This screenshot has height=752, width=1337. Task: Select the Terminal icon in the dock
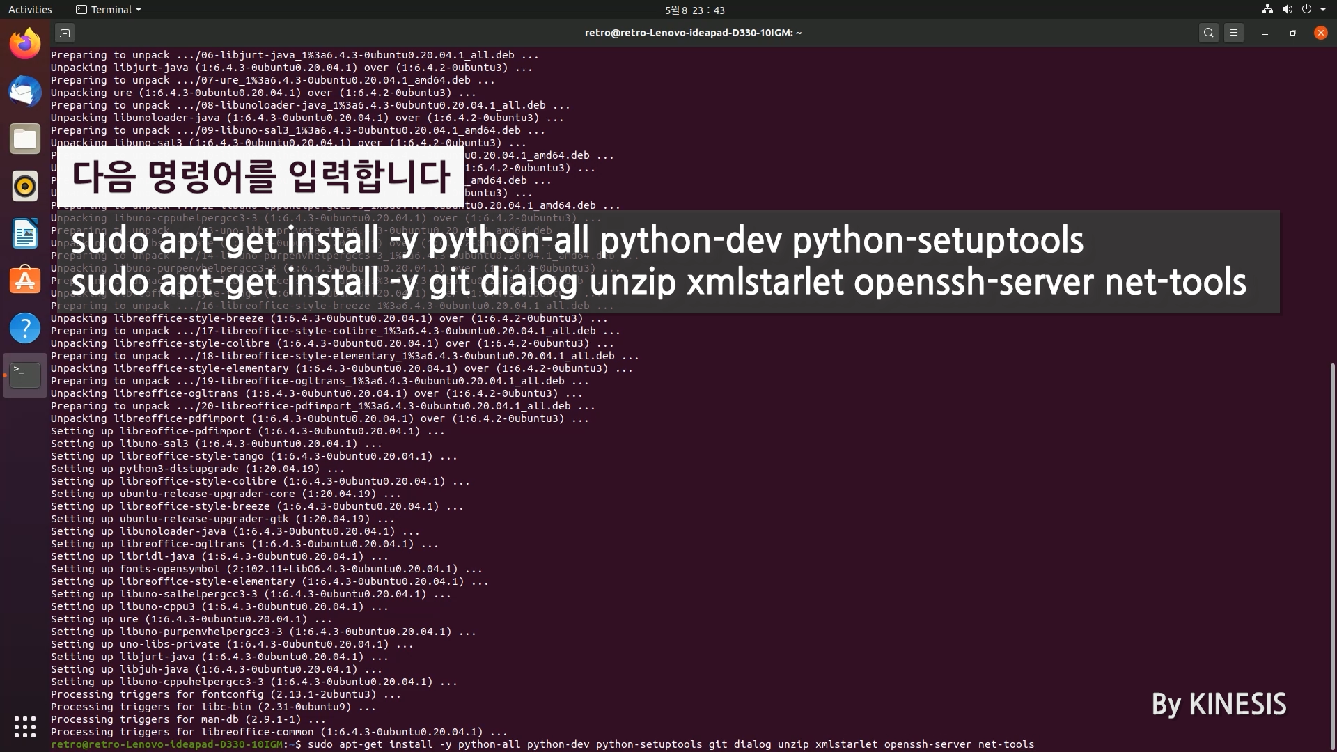25,375
